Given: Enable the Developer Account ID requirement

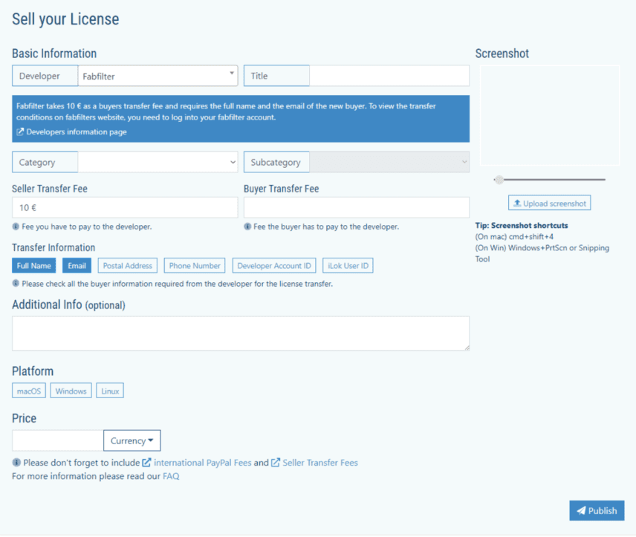Looking at the screenshot, I should pos(274,266).
